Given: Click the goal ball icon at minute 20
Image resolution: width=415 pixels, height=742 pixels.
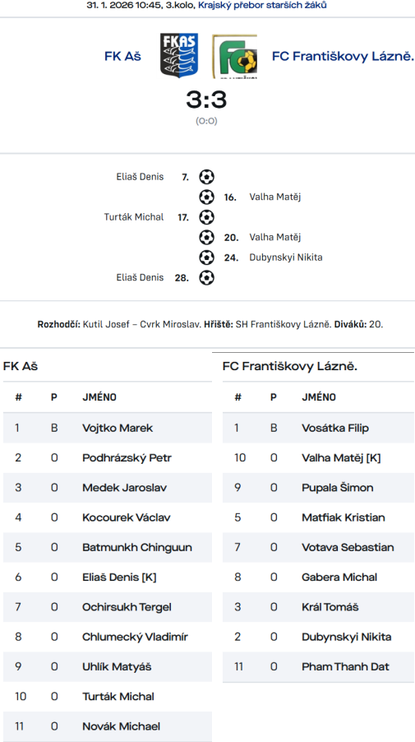Looking at the screenshot, I should 206,237.
